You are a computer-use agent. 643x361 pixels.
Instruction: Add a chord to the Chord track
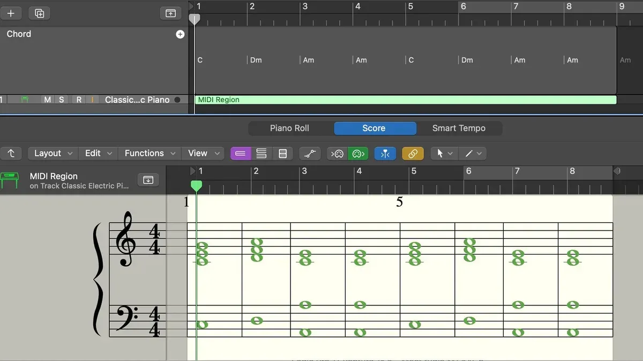click(180, 34)
